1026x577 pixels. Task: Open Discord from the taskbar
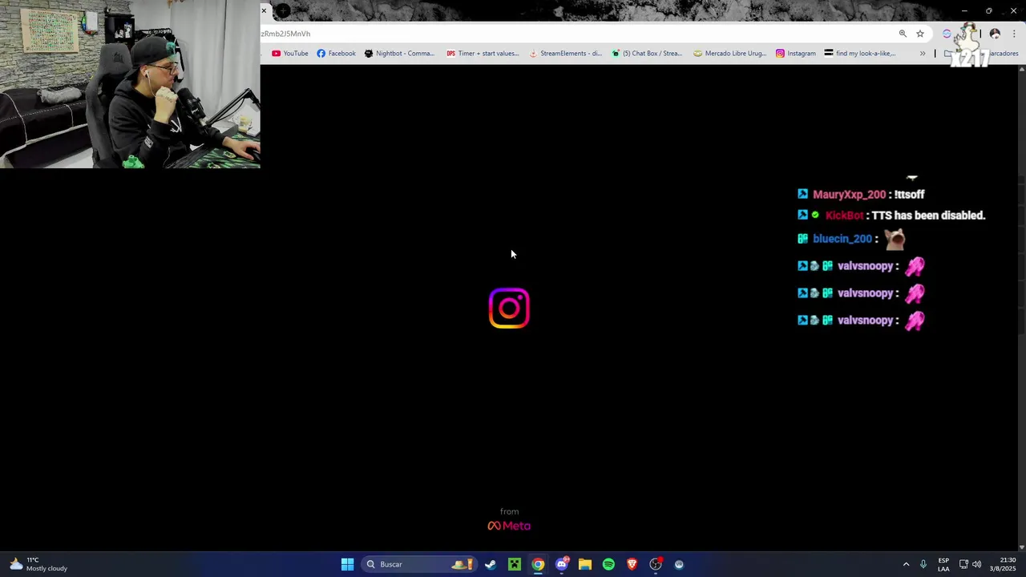click(562, 564)
